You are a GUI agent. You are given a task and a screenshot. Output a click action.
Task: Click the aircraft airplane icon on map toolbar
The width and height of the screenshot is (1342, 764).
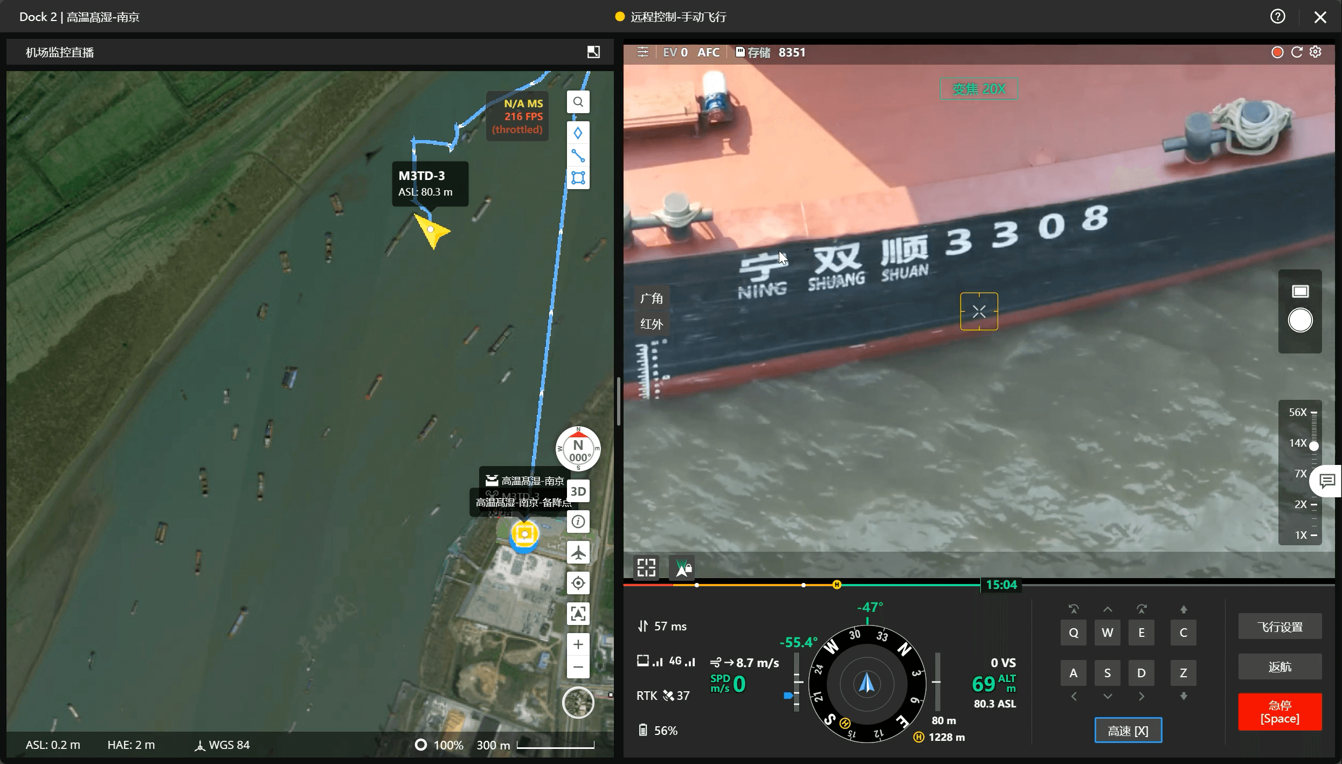pos(578,553)
